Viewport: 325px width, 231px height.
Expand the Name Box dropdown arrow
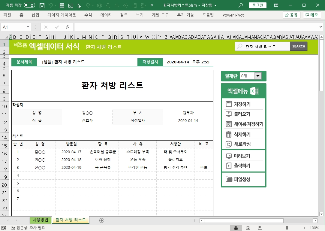click(x=28, y=27)
